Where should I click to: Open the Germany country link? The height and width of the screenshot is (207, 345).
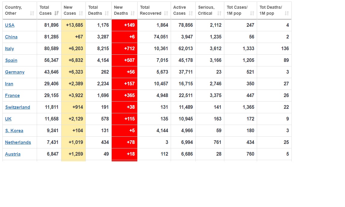pyautogui.click(x=15, y=72)
